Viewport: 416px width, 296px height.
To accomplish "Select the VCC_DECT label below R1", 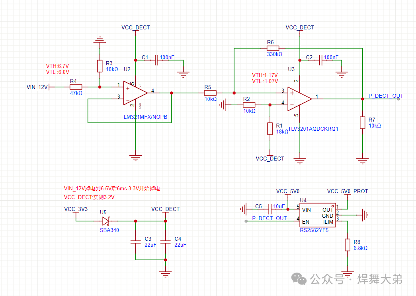I will click(270, 159).
